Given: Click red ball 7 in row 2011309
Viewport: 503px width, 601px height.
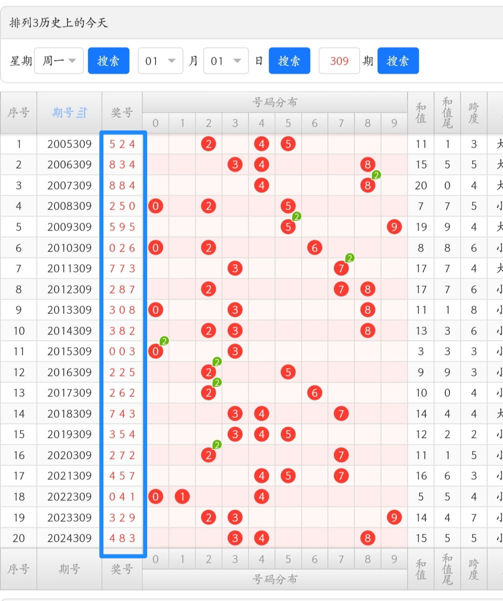Looking at the screenshot, I should [341, 268].
